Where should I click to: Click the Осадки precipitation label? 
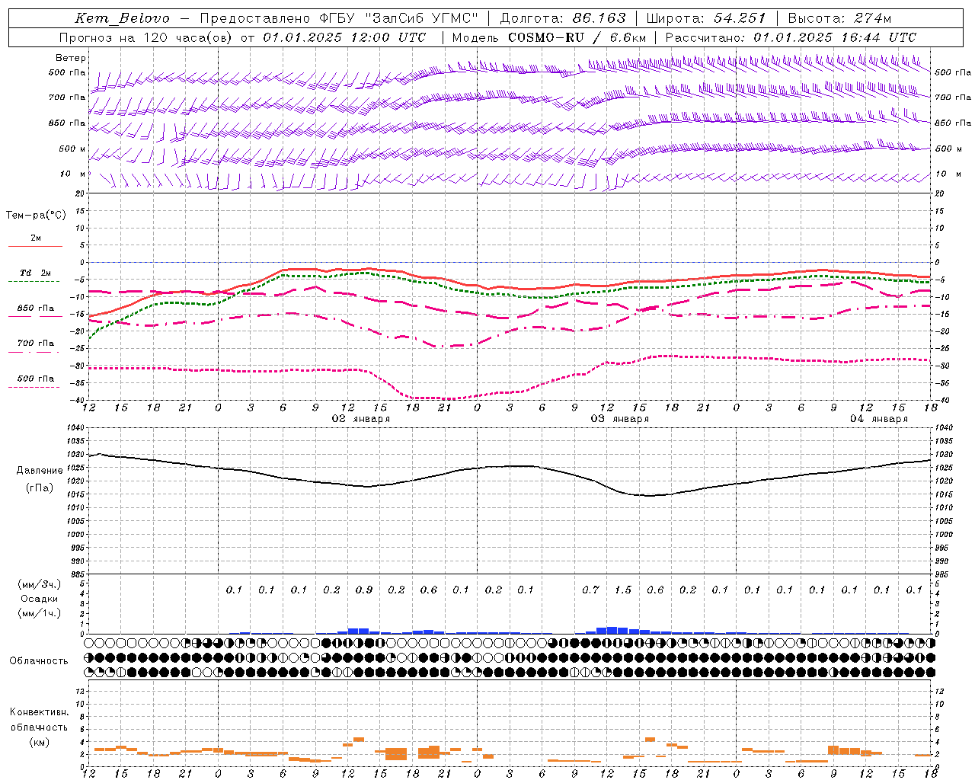(39, 599)
